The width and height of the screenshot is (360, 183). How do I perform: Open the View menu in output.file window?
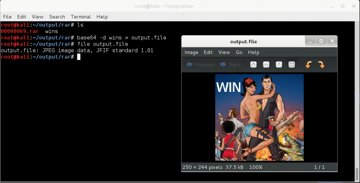pos(224,52)
